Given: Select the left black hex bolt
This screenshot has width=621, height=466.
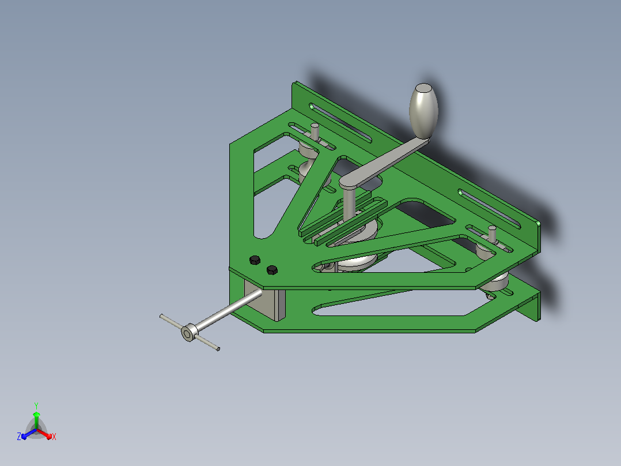Looking at the screenshot, I should click(255, 260).
